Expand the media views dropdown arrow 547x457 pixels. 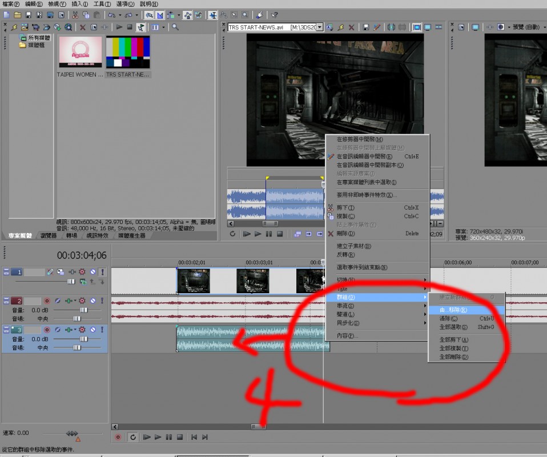coord(163,27)
